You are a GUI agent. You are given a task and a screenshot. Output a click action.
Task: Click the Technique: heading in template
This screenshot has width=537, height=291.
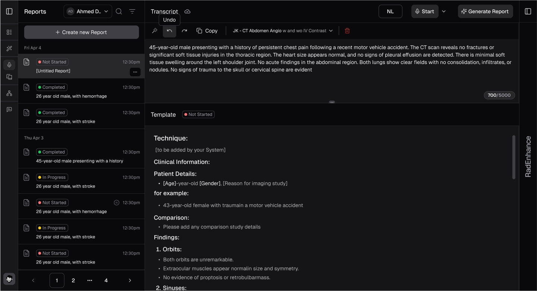click(171, 138)
